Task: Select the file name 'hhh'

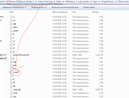Action: [x=15, y=65]
